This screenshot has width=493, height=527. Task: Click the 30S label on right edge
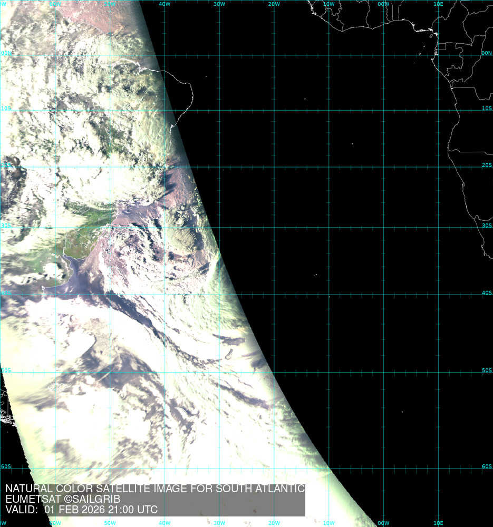(486, 226)
